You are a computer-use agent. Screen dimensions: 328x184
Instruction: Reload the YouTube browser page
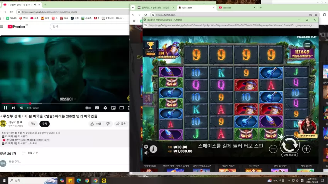(x=12, y=12)
